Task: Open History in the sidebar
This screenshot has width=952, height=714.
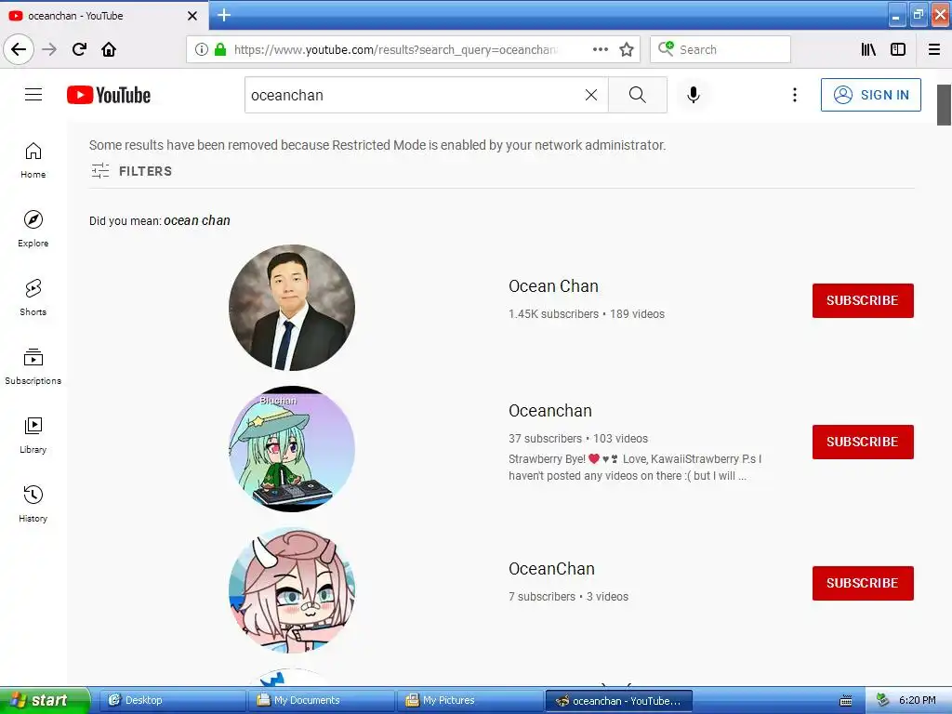Action: 33,504
